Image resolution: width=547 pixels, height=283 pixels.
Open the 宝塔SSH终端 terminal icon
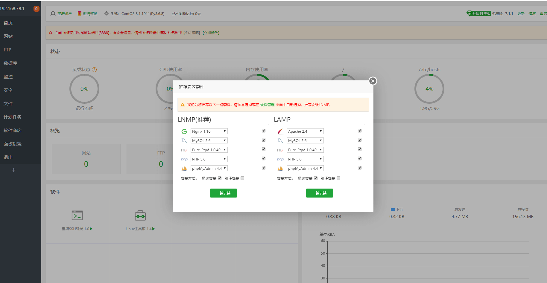click(x=77, y=215)
